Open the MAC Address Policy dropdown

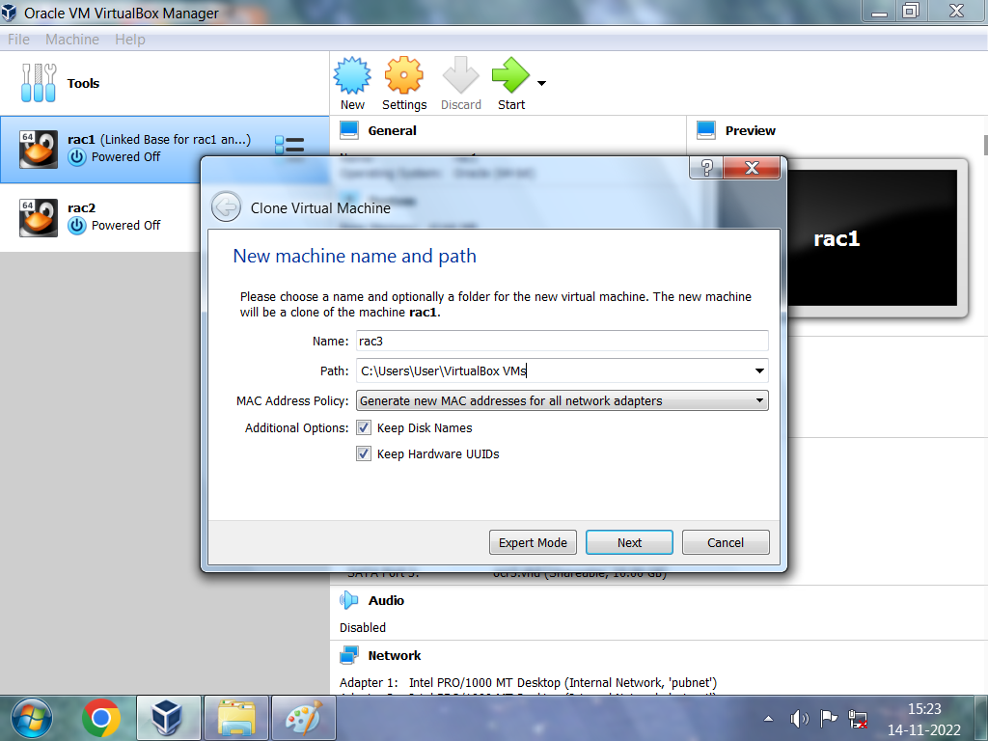563,400
